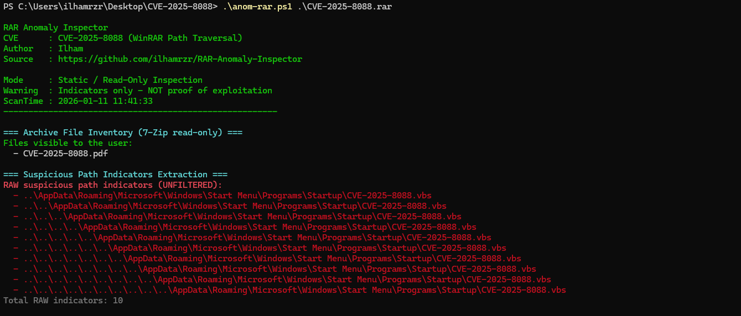
Task: Click the "Files visible to the user:" line
Action: click(68, 143)
